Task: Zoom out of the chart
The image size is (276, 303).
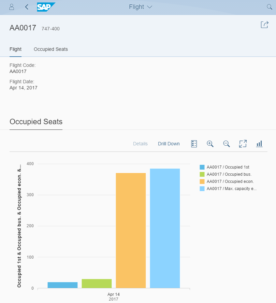Action: 227,144
